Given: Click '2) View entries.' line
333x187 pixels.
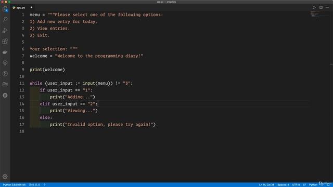Looking at the screenshot, I should coord(49,29).
